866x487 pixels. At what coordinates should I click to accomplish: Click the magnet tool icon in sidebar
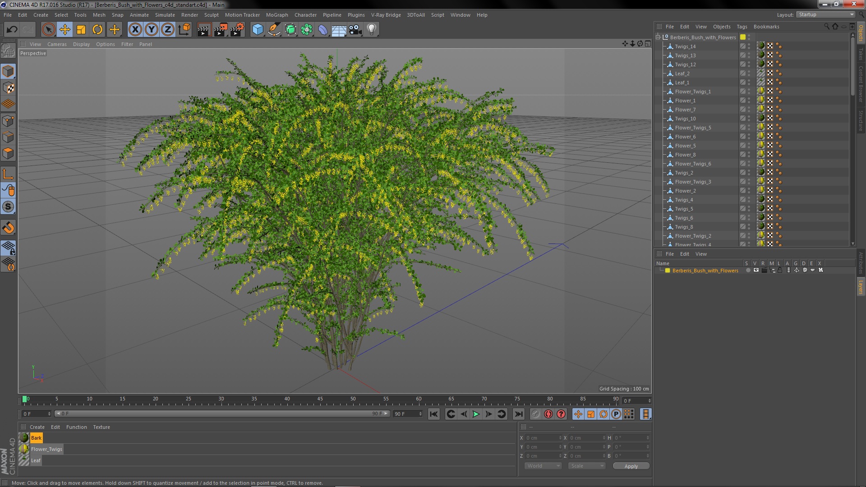click(x=8, y=228)
